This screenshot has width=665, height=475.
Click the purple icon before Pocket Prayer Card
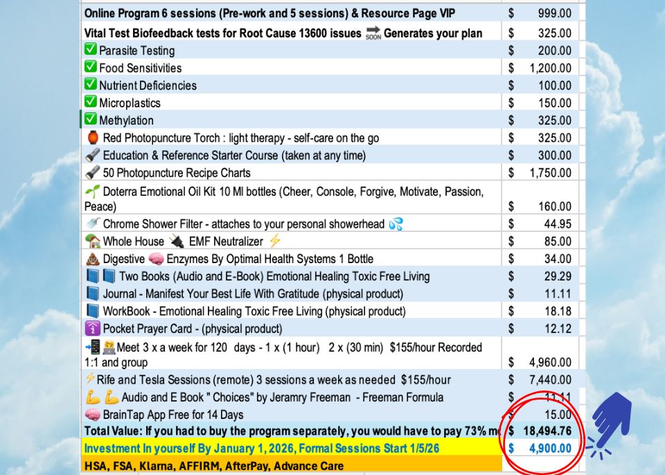pos(92,328)
